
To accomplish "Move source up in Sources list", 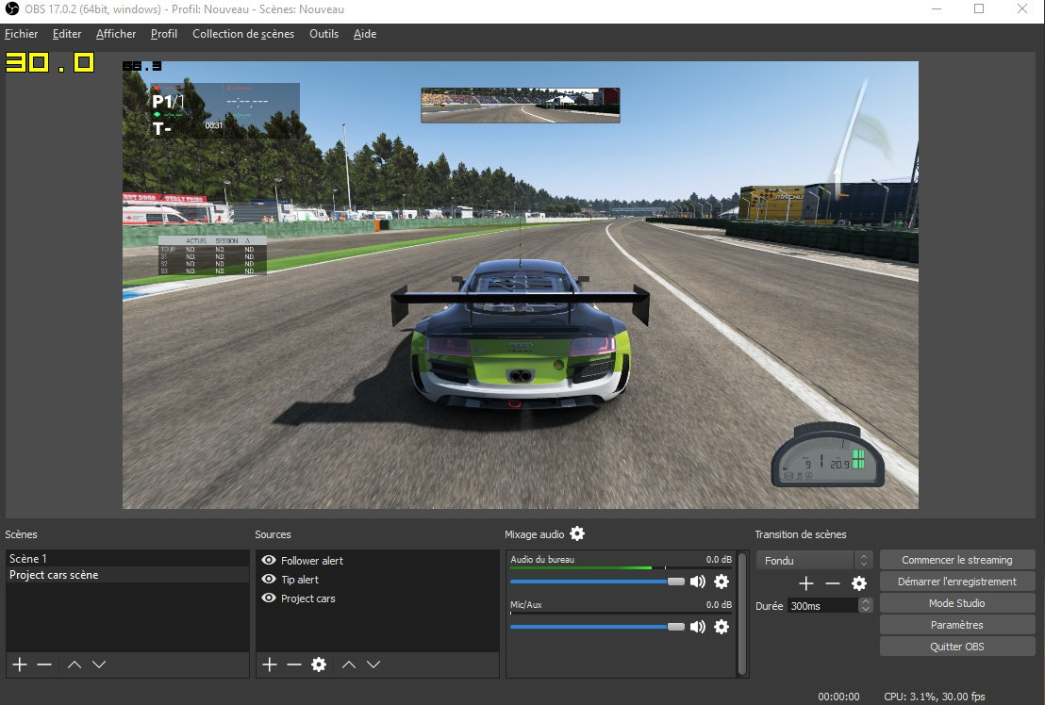I will tap(349, 664).
